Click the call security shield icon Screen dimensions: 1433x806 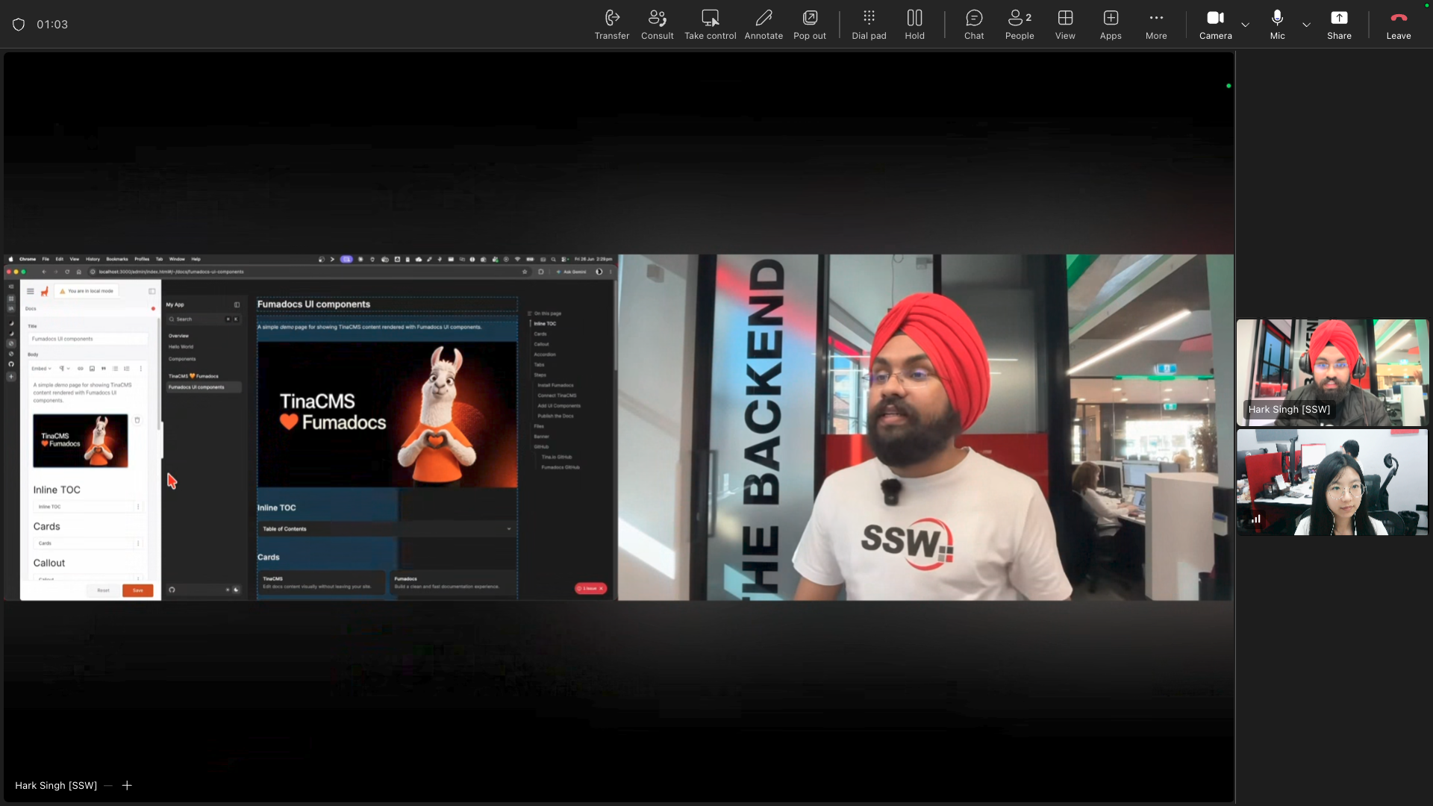(x=19, y=25)
